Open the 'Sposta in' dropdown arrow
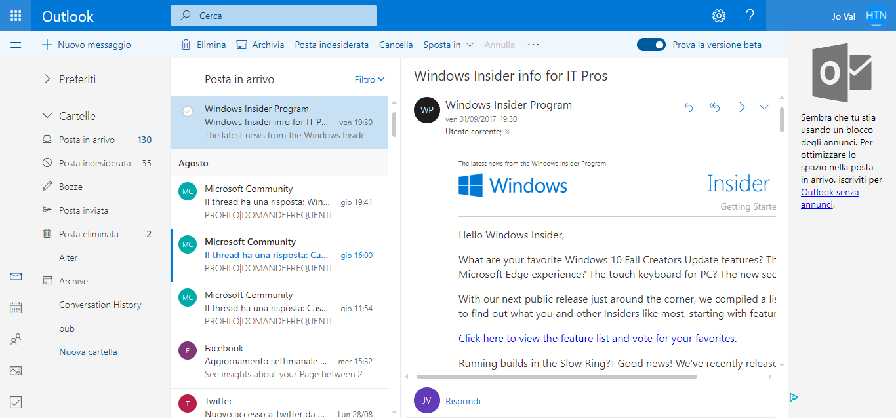 (470, 45)
